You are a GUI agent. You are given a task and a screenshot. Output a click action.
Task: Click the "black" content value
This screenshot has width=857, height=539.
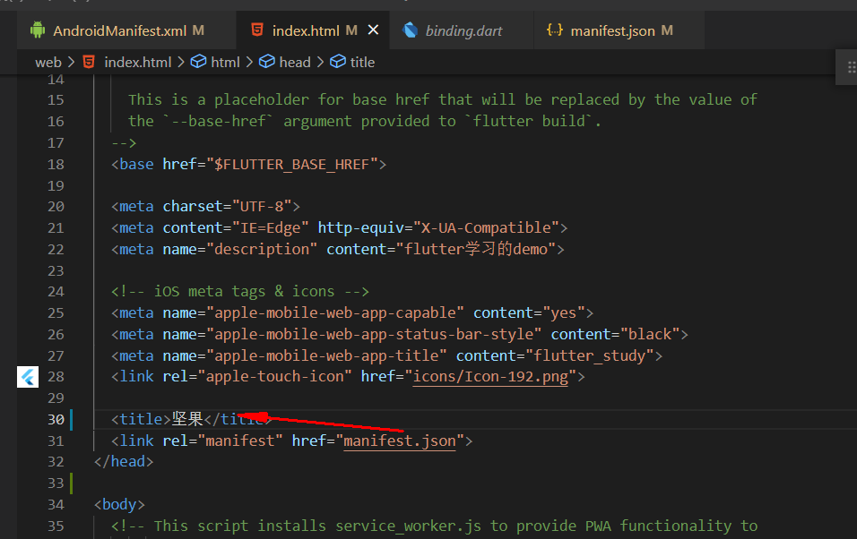[650, 334]
